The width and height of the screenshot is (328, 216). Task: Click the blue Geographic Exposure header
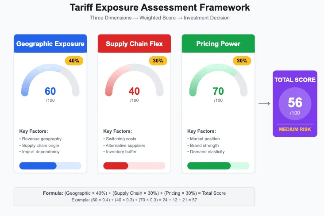50,44
